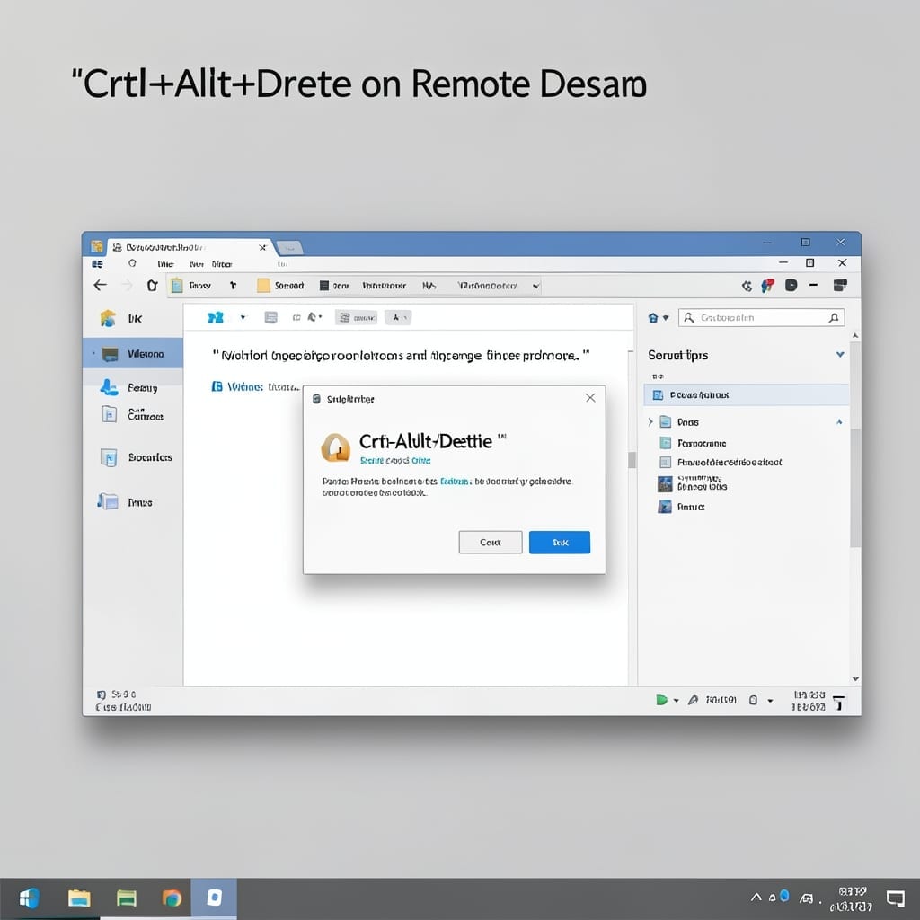This screenshot has height=920, width=920.
Task: Click the small up-arrow icon in address bar
Action: tap(233, 285)
